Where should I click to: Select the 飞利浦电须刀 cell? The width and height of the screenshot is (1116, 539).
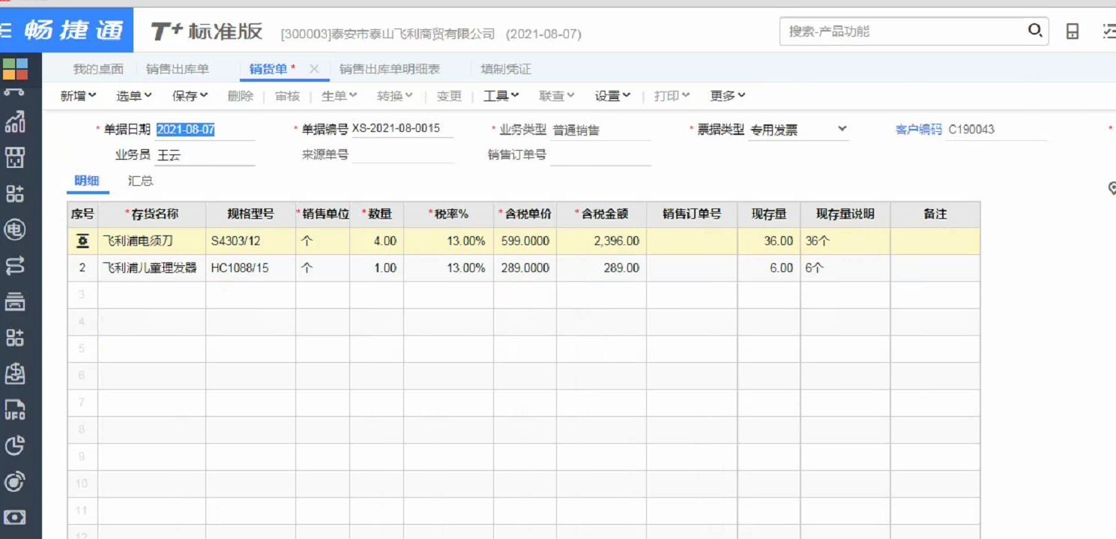tap(152, 241)
